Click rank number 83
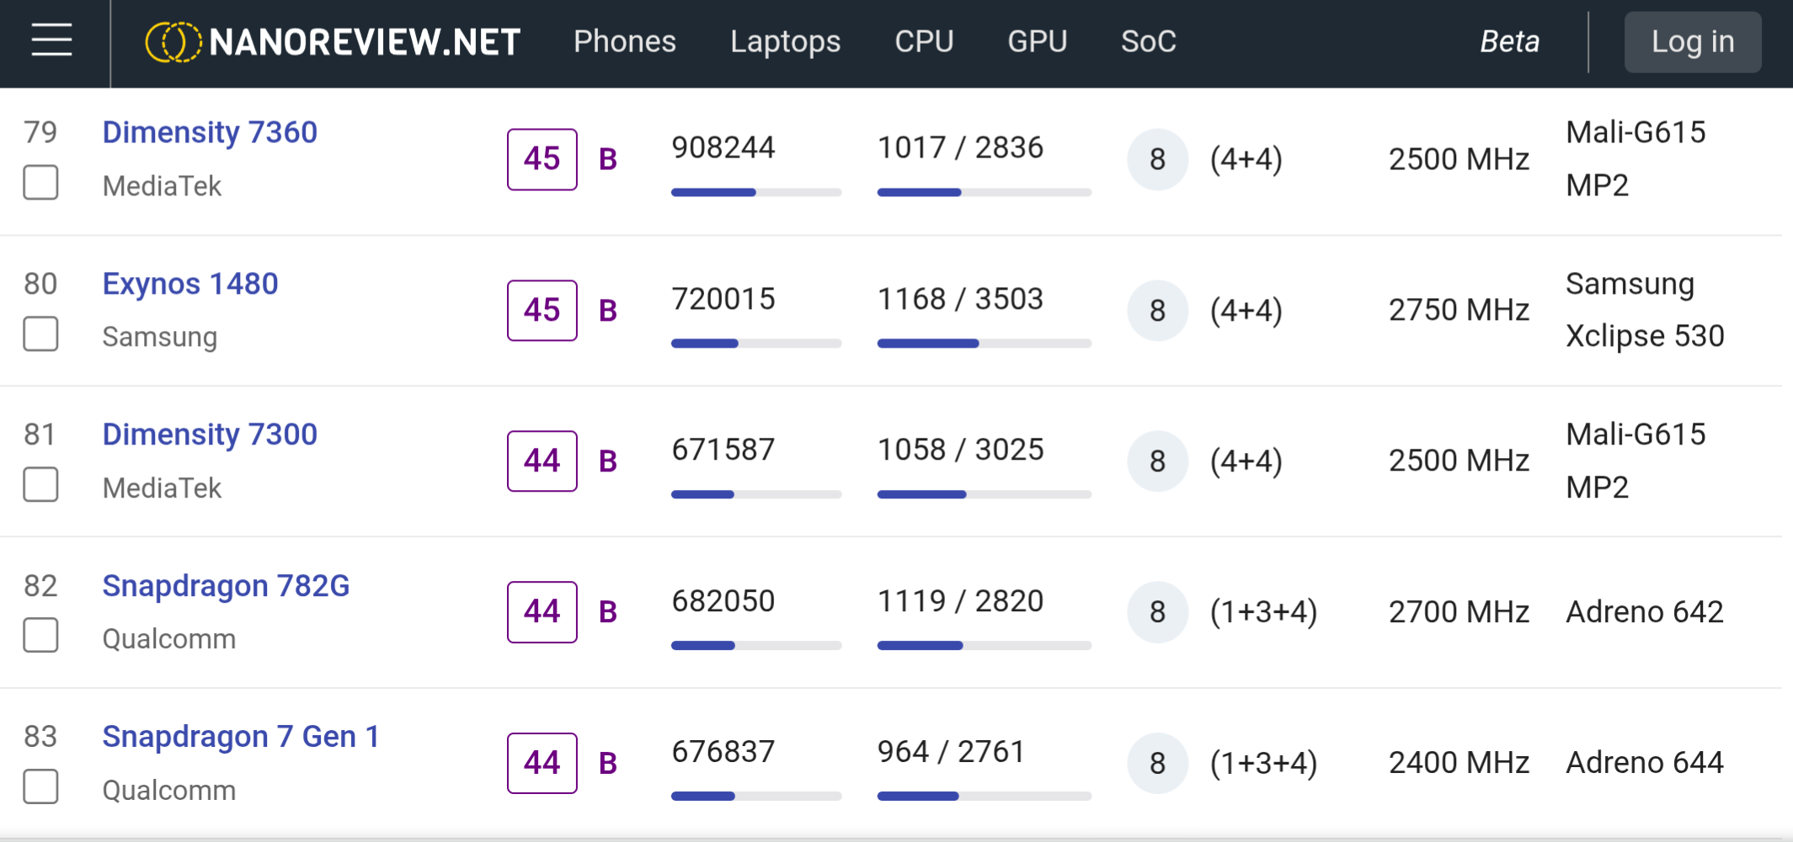Screen dimensions: 1793x842 coord(40,737)
